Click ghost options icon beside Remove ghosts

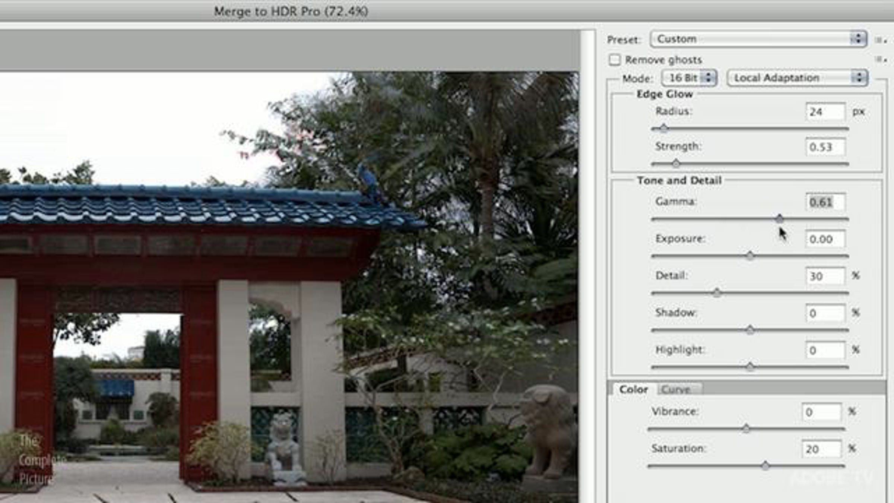pyautogui.click(x=881, y=59)
